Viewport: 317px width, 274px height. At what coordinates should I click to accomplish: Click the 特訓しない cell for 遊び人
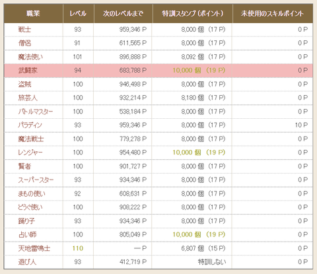(212, 262)
